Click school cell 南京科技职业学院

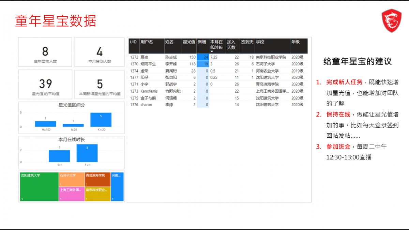point(271,57)
